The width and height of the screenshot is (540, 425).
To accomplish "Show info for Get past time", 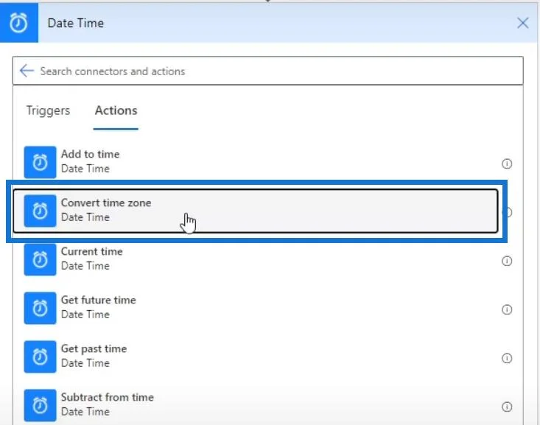I will (x=507, y=358).
